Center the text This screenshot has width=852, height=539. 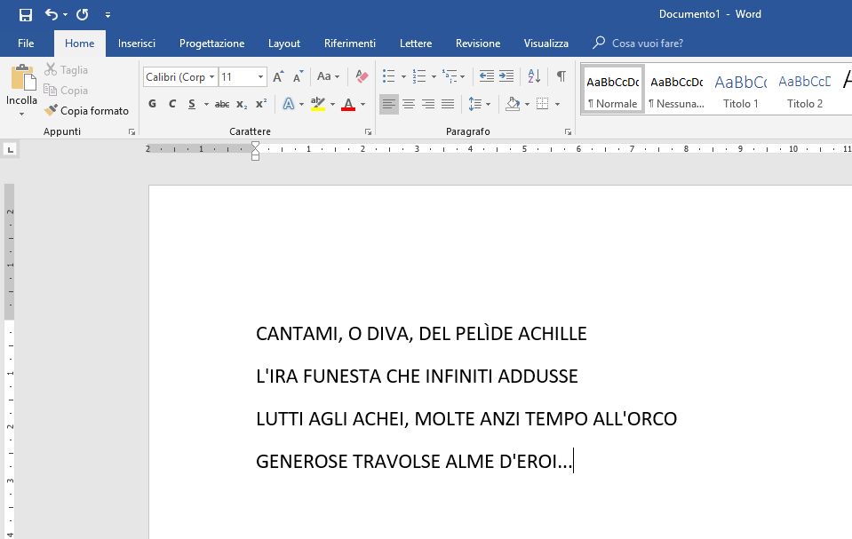pos(409,104)
